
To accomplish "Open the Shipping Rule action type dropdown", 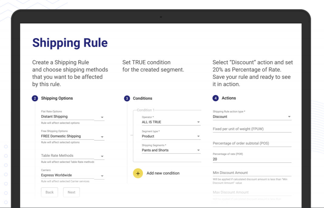I will pyautogui.click(x=289, y=116).
